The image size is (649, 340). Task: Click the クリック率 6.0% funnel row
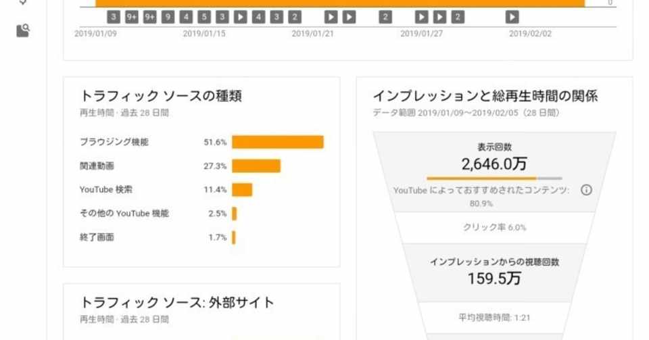[494, 228]
